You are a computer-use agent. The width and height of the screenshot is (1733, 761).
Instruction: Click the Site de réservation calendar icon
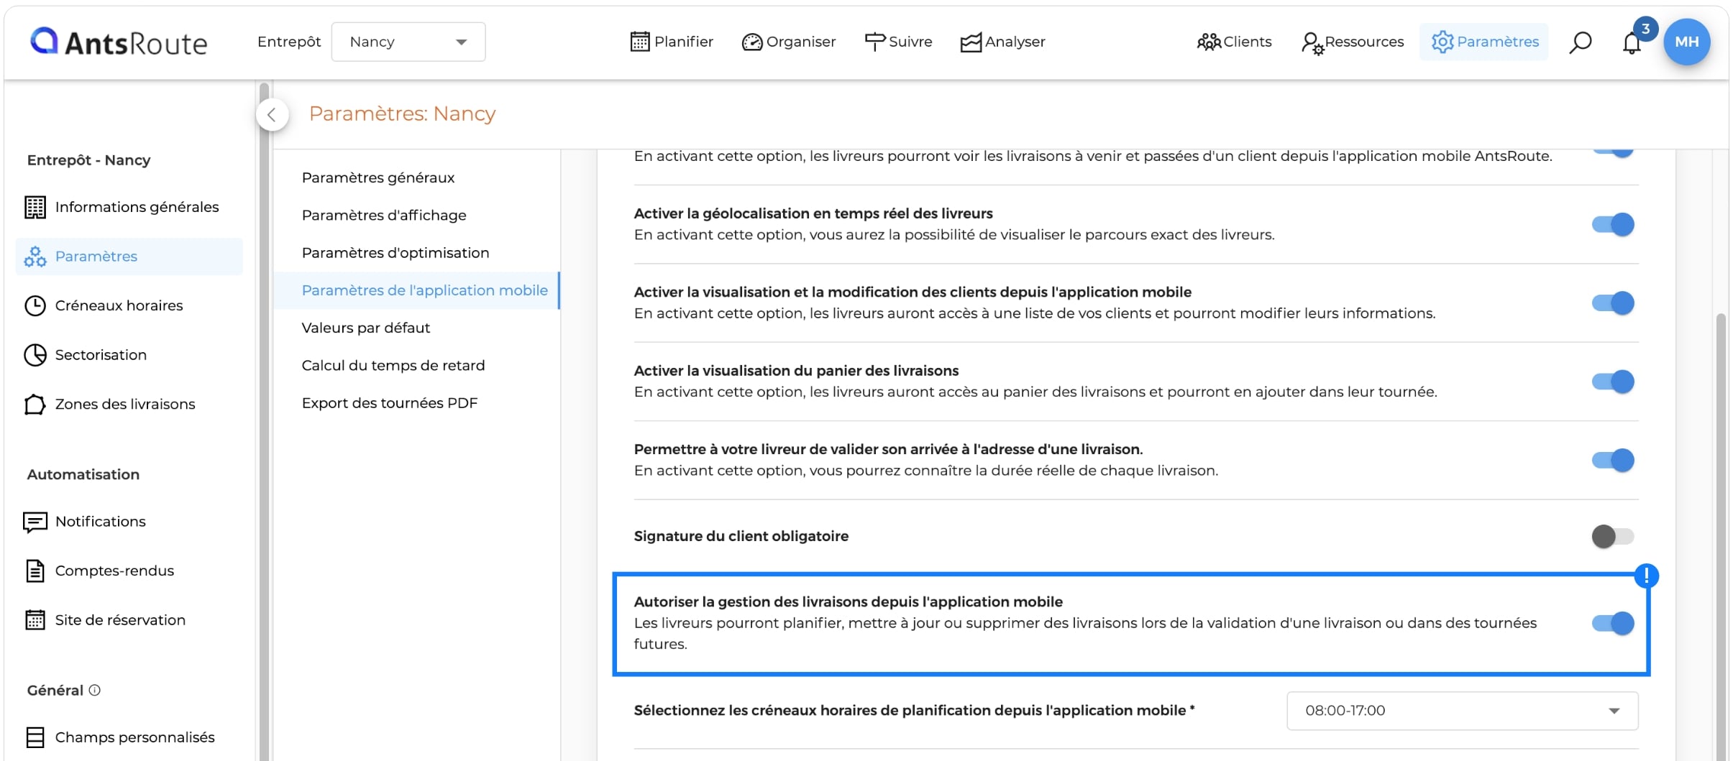pyautogui.click(x=35, y=619)
